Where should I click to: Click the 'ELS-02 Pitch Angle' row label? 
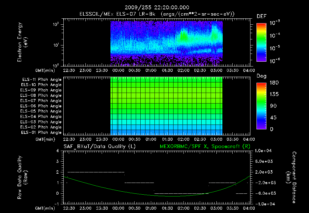pyautogui.click(x=41, y=127)
